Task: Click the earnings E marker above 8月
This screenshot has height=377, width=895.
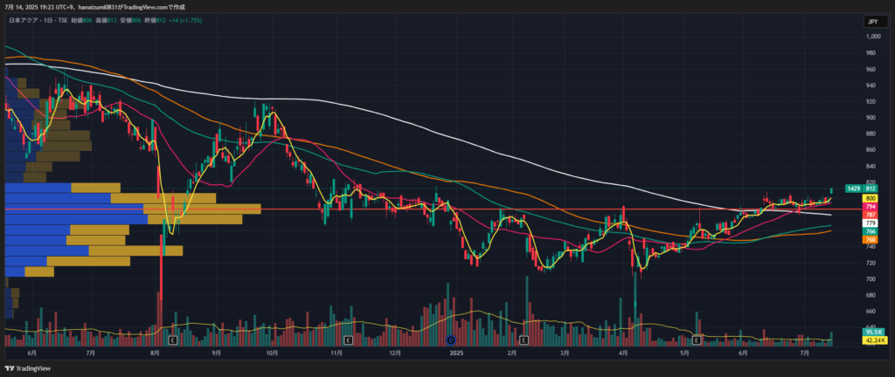Action: coord(172,340)
